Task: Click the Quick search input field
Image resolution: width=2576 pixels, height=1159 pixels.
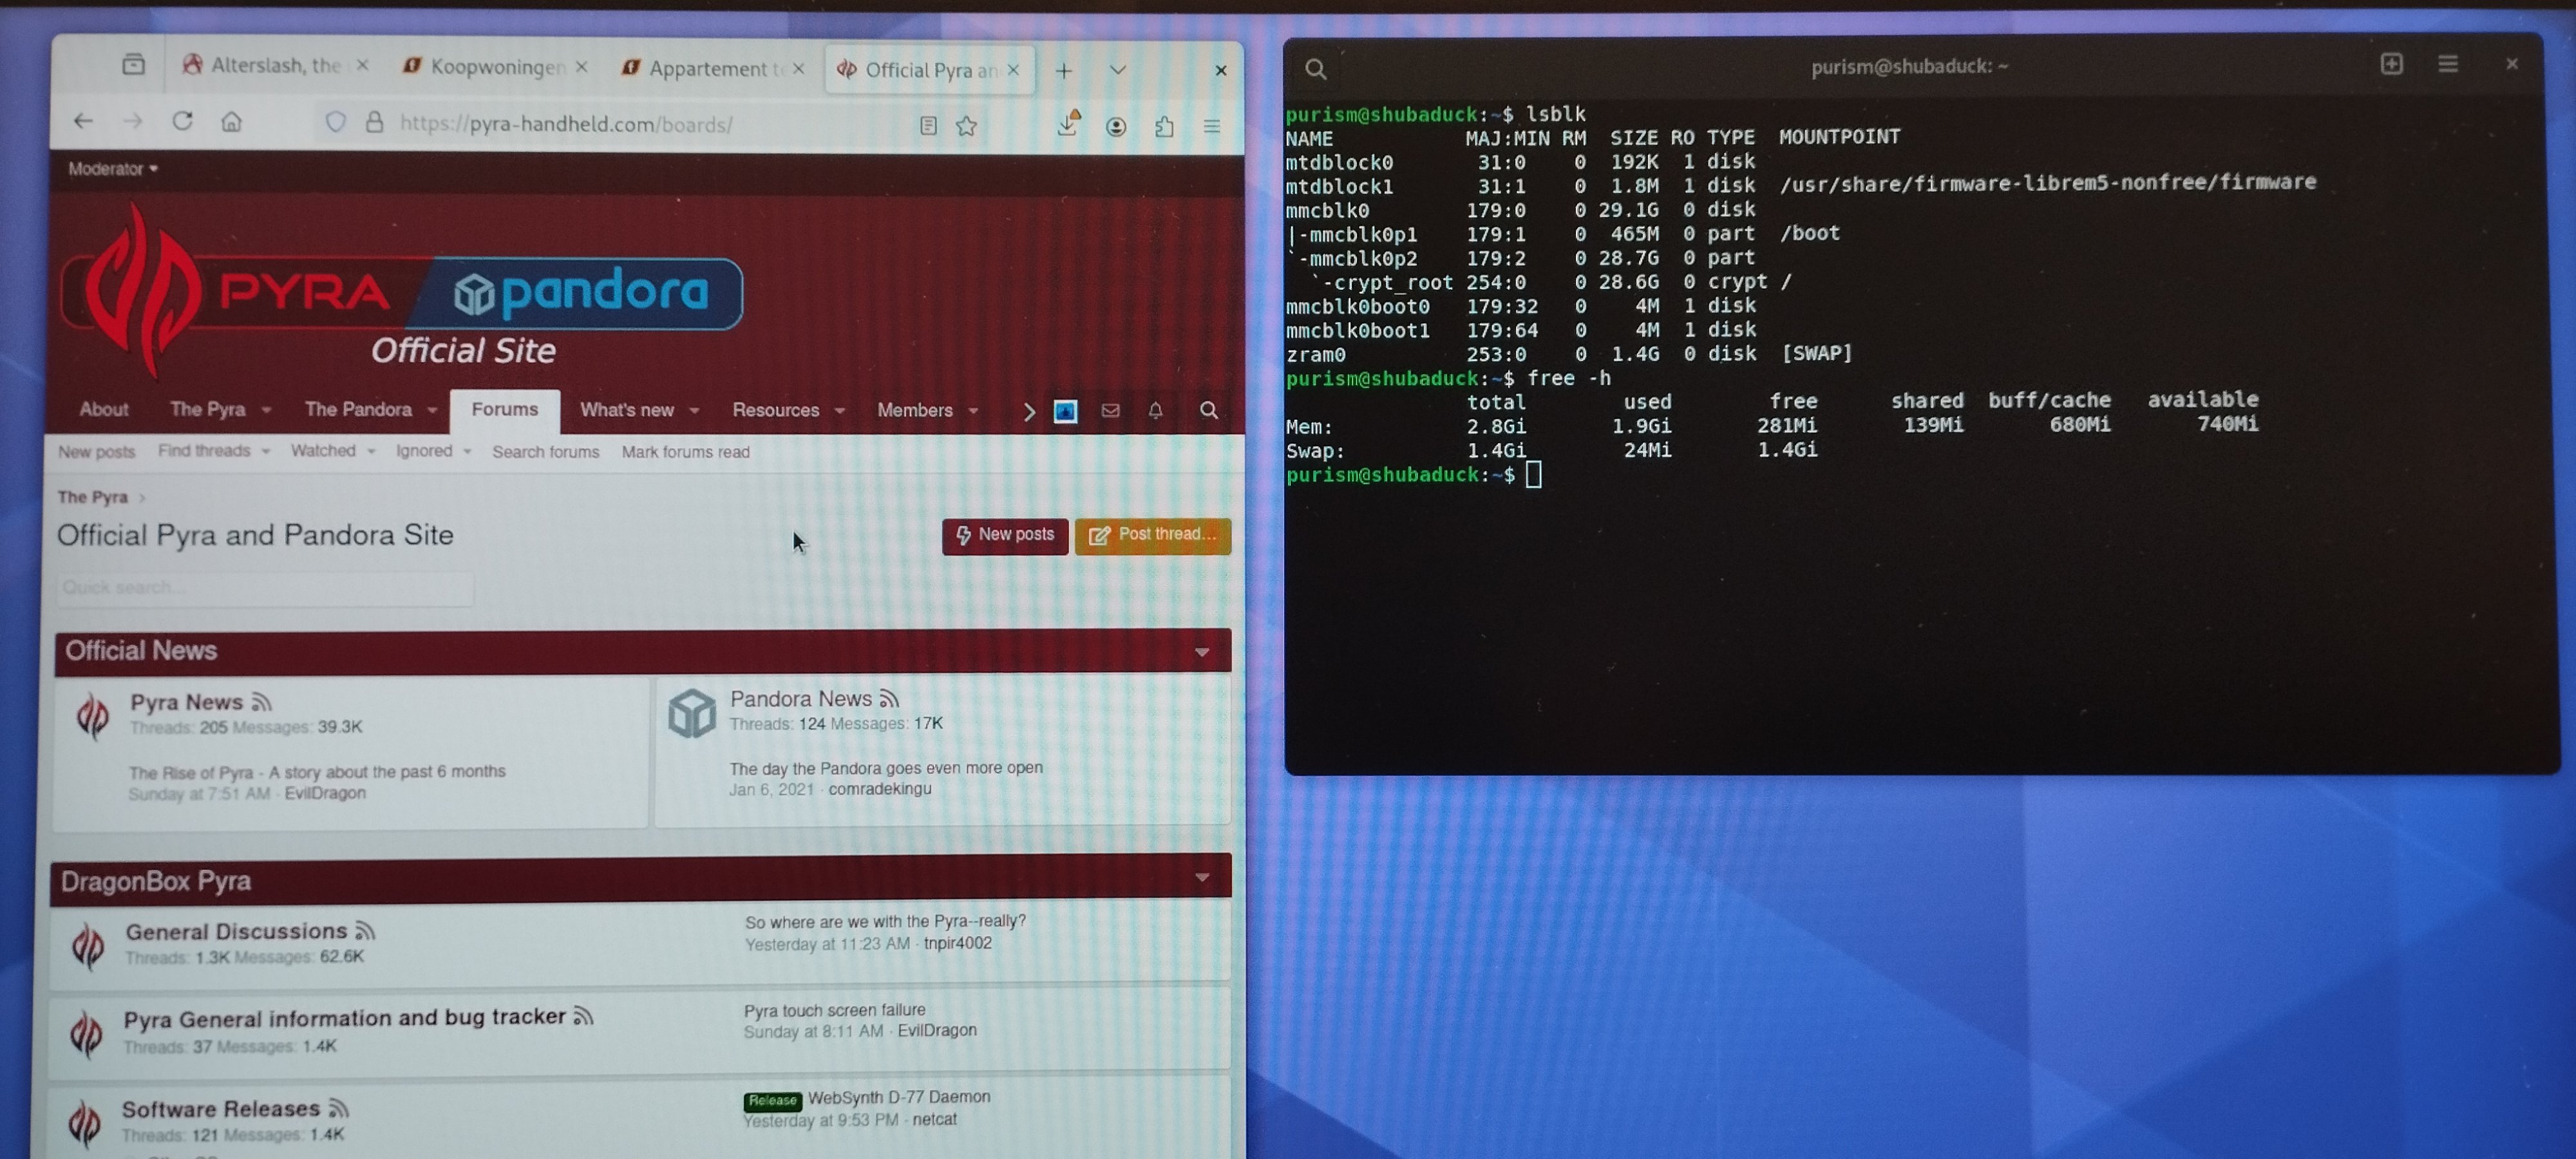Action: coord(265,587)
